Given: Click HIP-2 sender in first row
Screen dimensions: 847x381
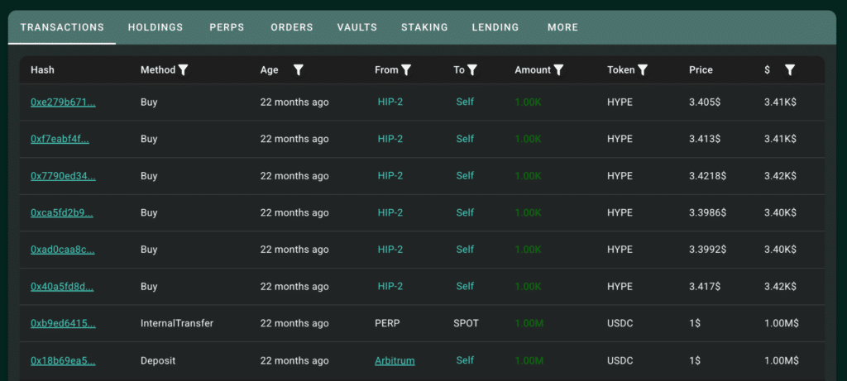Looking at the screenshot, I should pos(390,102).
